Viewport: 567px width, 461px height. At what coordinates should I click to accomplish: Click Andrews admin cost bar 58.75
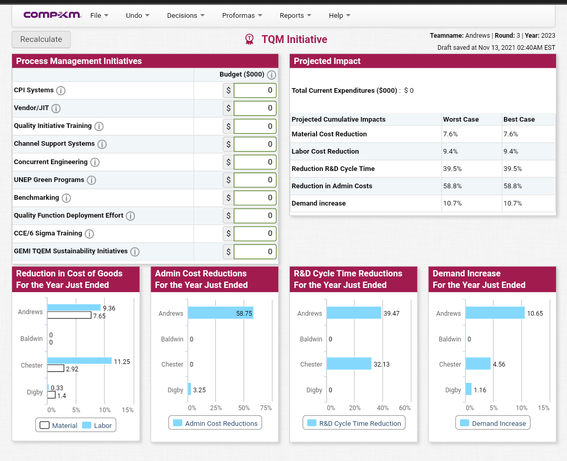coord(220,313)
